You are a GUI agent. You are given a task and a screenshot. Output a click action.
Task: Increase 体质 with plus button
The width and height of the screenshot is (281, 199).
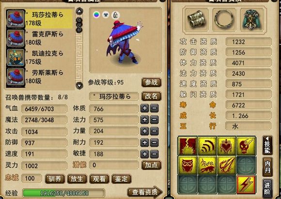pos(145,108)
